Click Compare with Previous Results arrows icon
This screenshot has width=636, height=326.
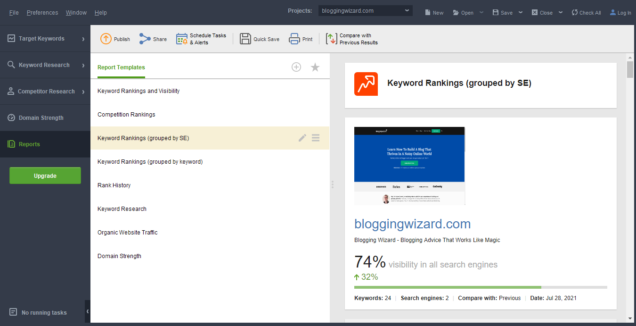[x=332, y=39]
